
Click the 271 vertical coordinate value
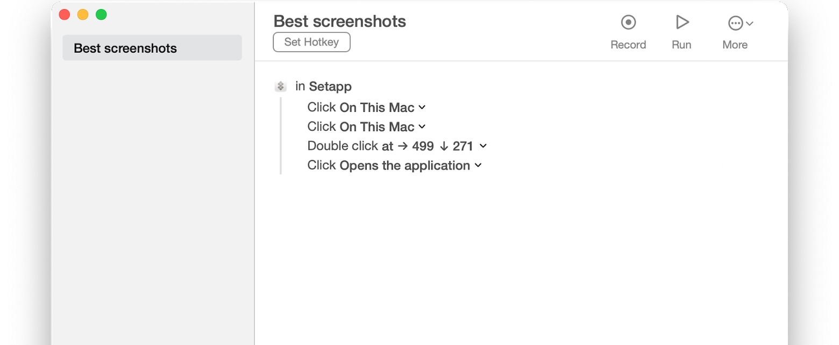point(463,146)
